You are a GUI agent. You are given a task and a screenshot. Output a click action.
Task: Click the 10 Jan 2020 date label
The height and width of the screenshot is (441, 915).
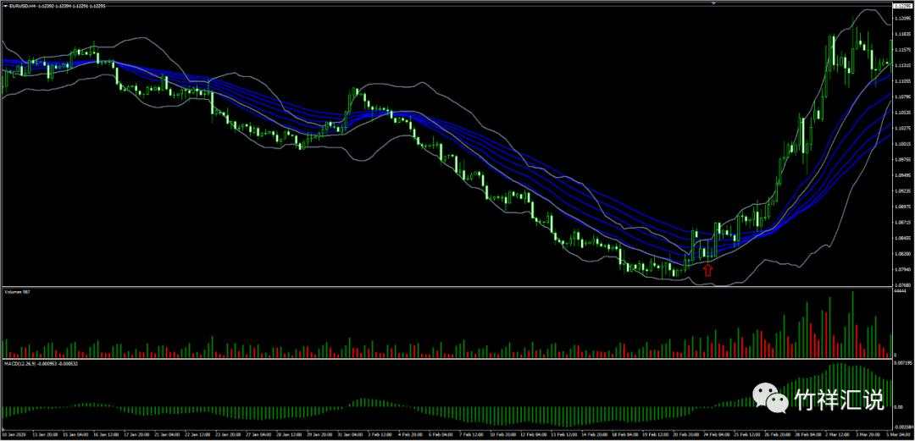coord(14,434)
